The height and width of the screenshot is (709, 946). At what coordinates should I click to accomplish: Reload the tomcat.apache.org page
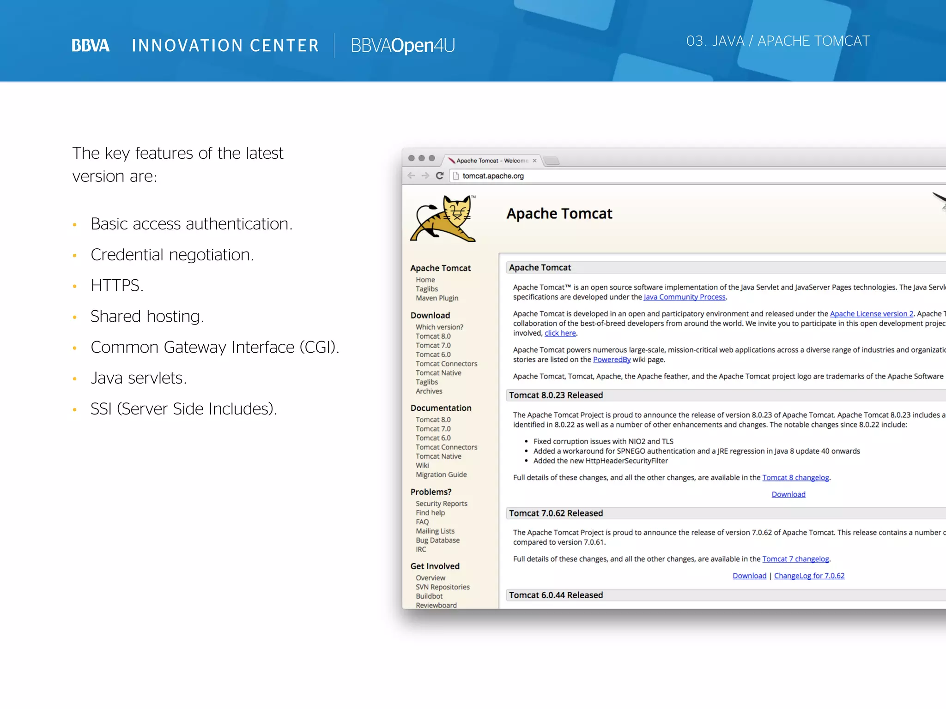coord(440,176)
